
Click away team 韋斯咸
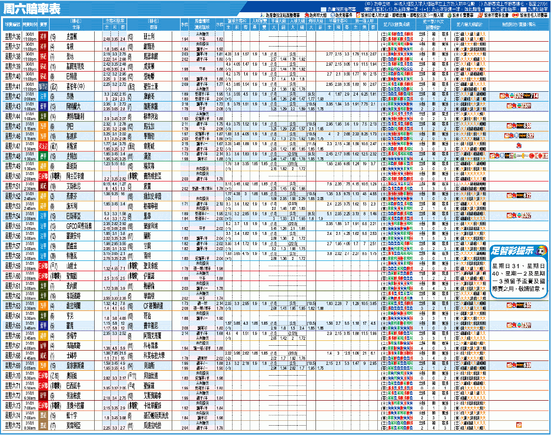tap(149, 146)
